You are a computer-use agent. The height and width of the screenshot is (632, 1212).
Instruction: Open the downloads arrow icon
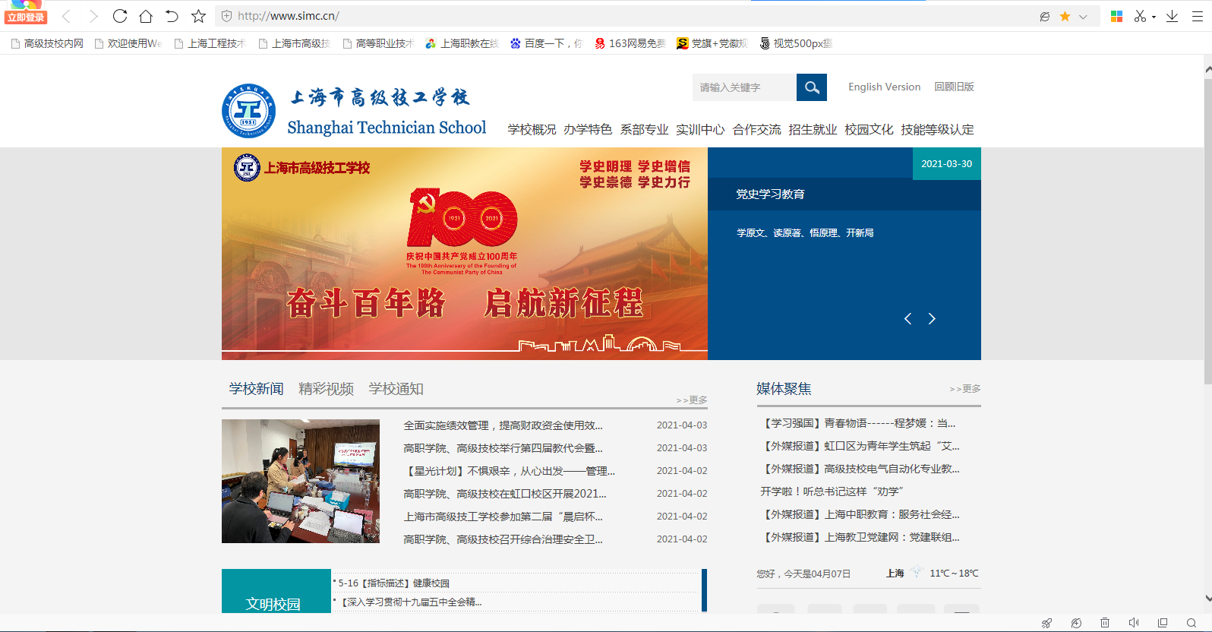coord(1173,16)
